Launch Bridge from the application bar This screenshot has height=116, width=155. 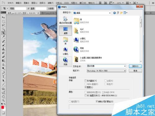(100, 3)
